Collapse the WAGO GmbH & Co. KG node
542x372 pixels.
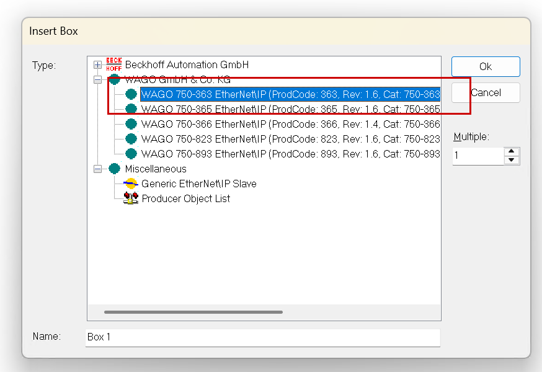[97, 79]
